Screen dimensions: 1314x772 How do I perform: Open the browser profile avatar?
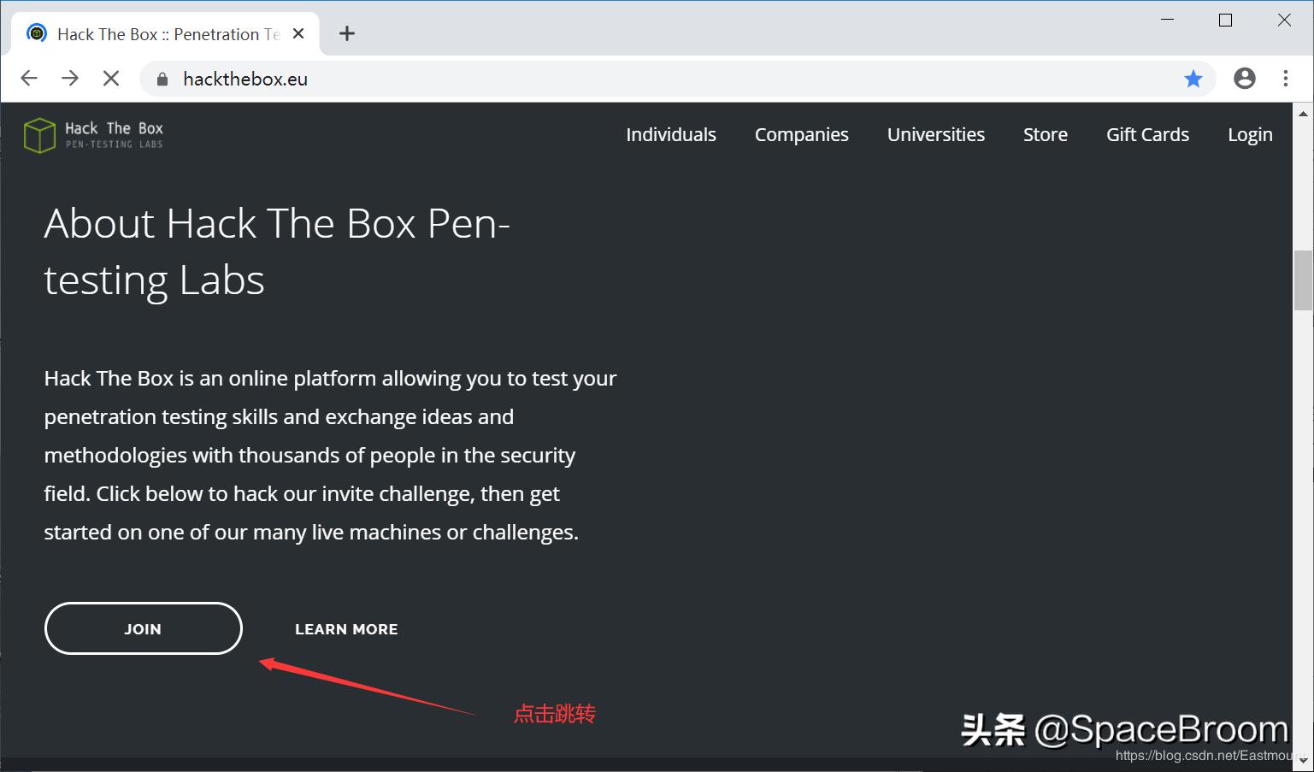click(x=1244, y=79)
